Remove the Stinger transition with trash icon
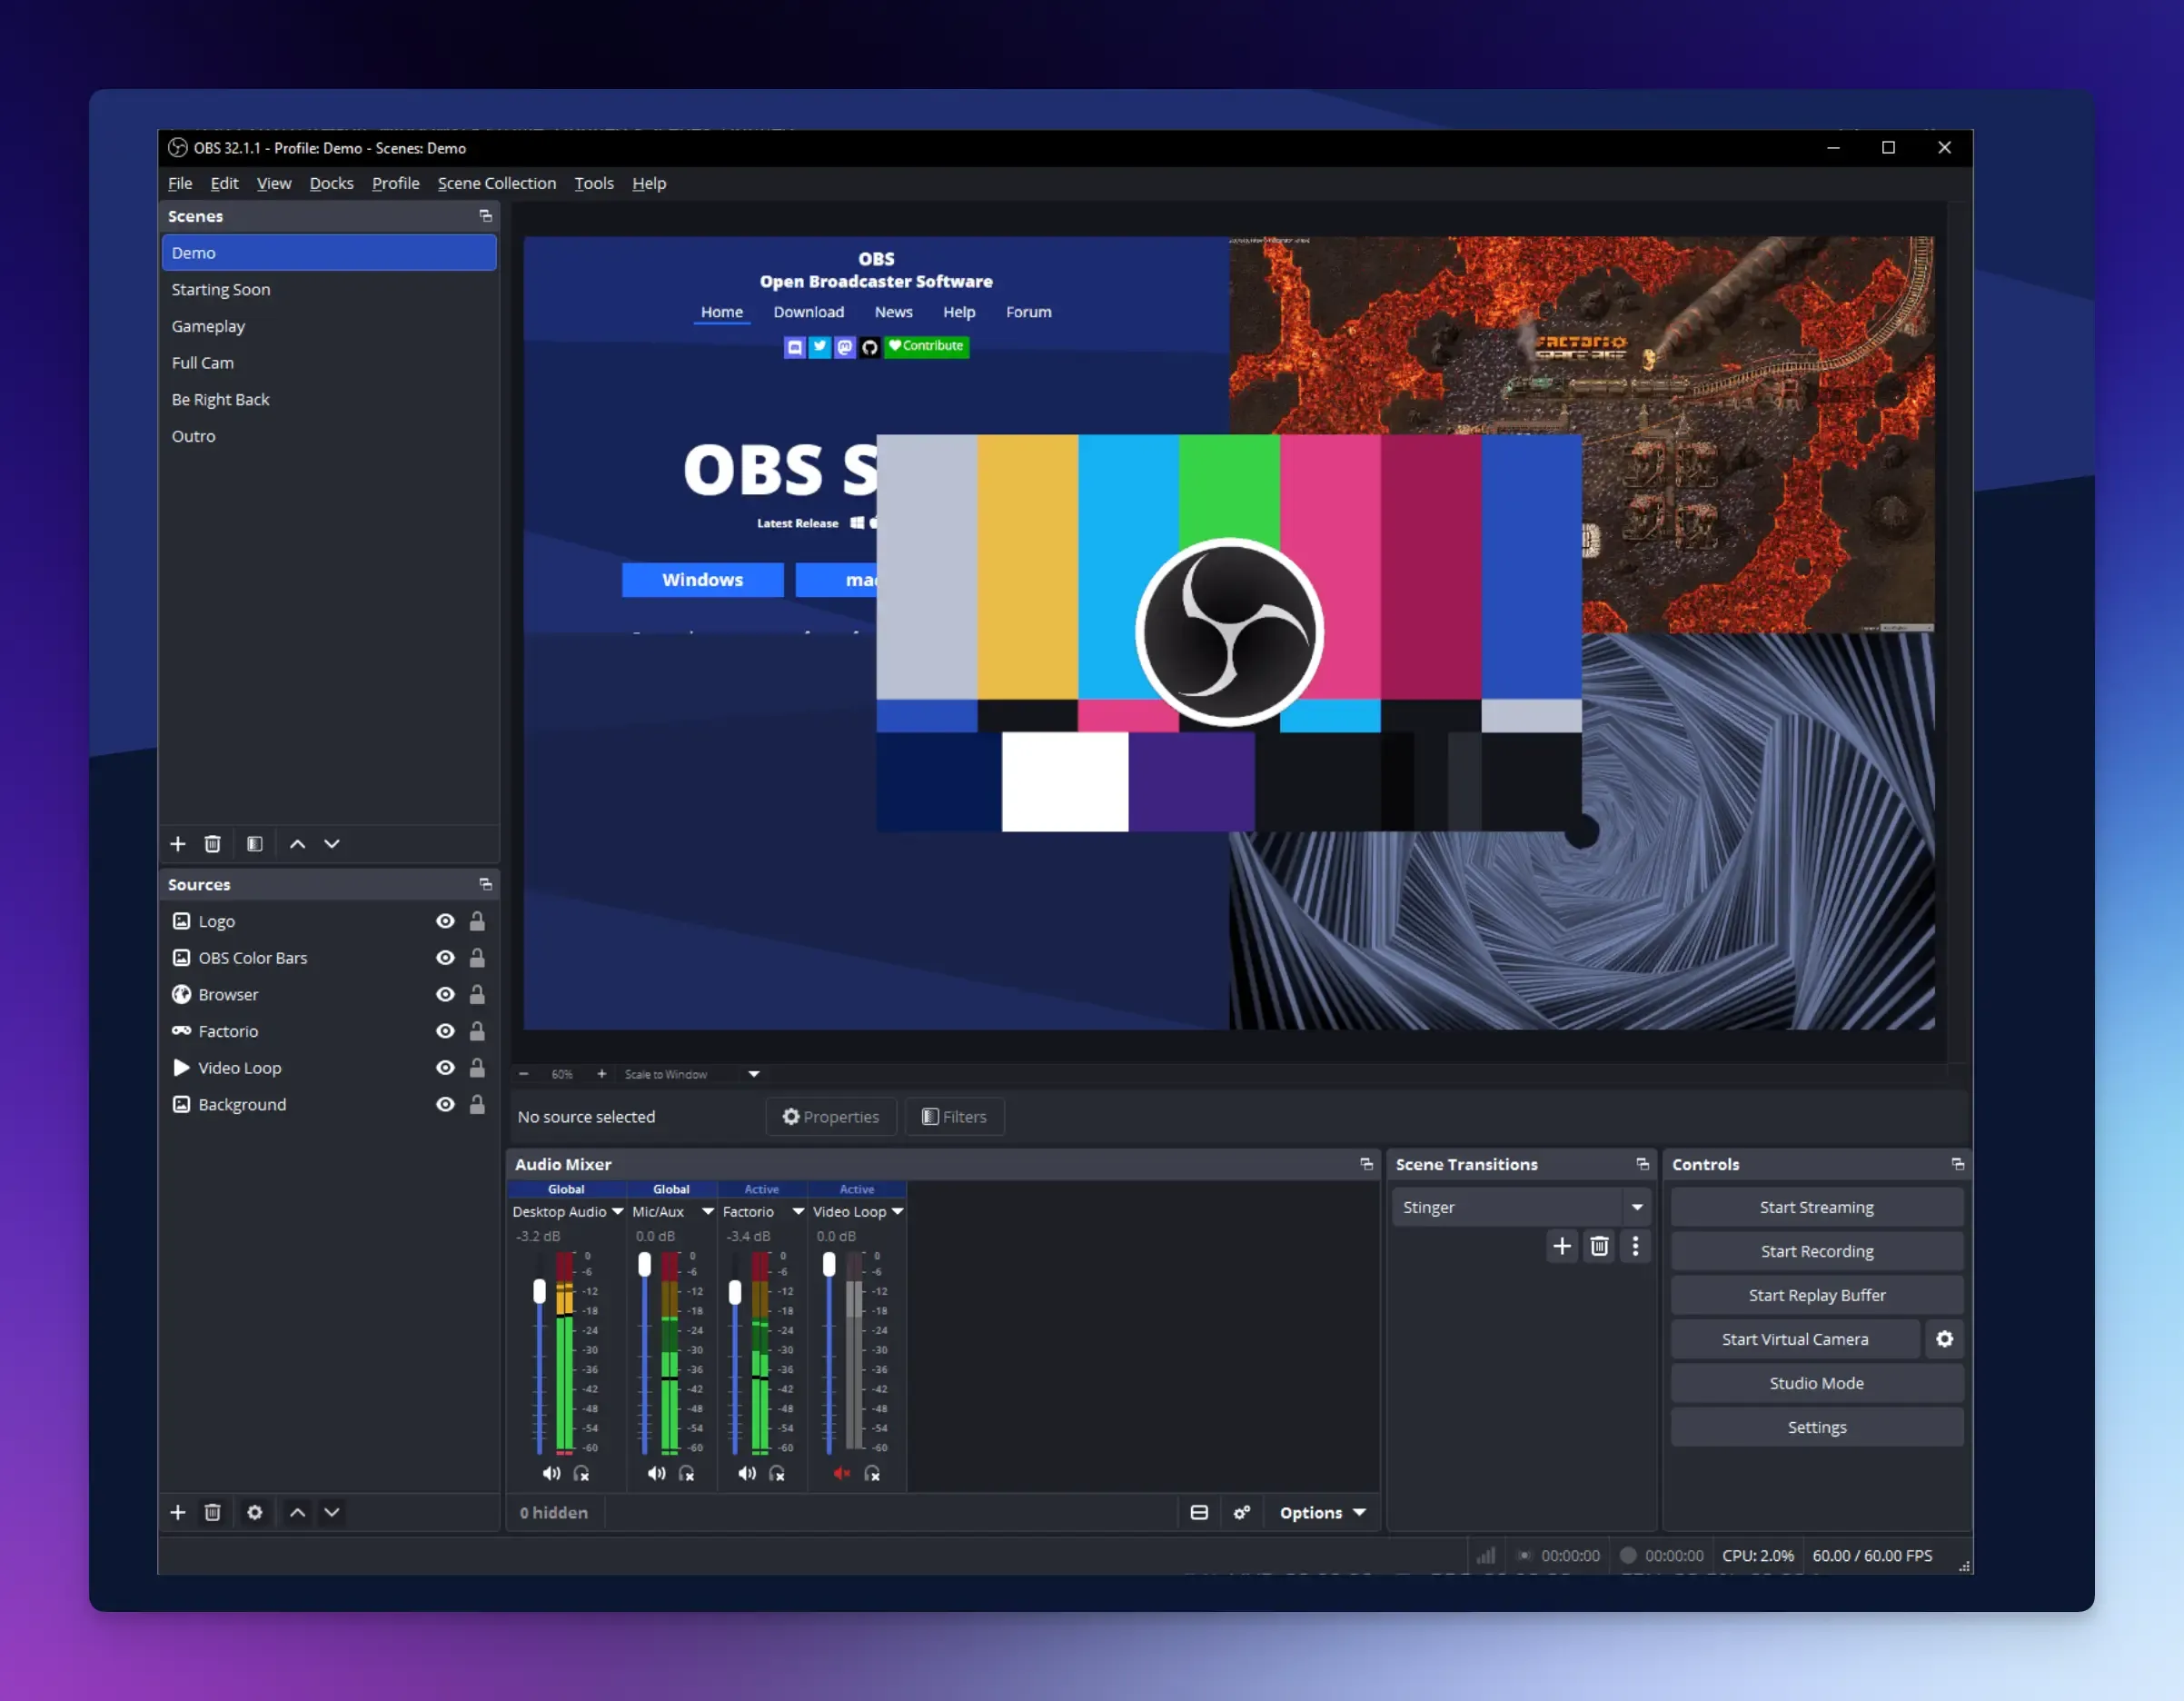 point(1600,1246)
